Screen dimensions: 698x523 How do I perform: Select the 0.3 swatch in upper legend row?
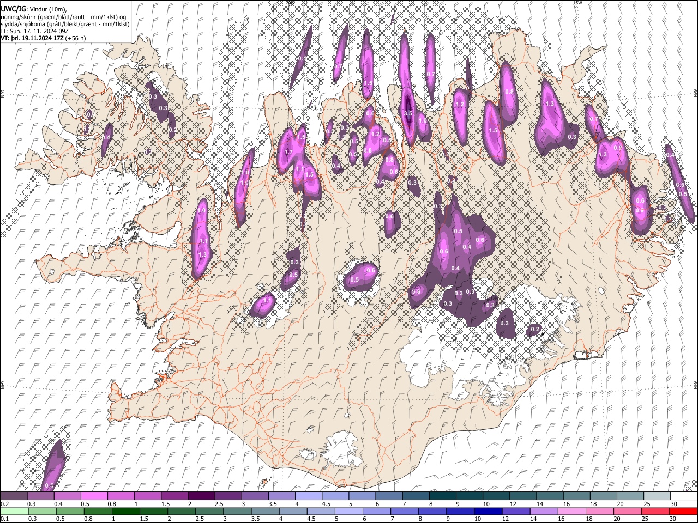(40, 496)
